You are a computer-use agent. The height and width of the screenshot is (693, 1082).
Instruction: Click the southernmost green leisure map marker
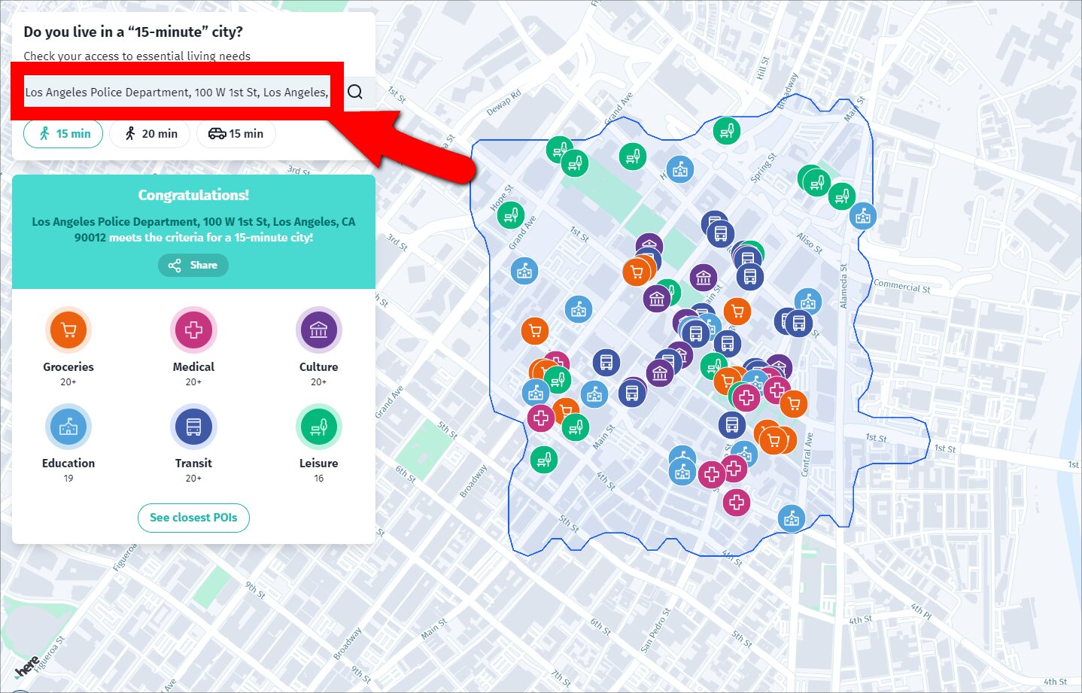coord(544,459)
